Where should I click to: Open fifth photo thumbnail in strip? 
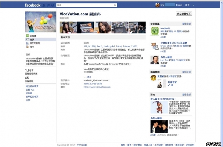click(137, 27)
